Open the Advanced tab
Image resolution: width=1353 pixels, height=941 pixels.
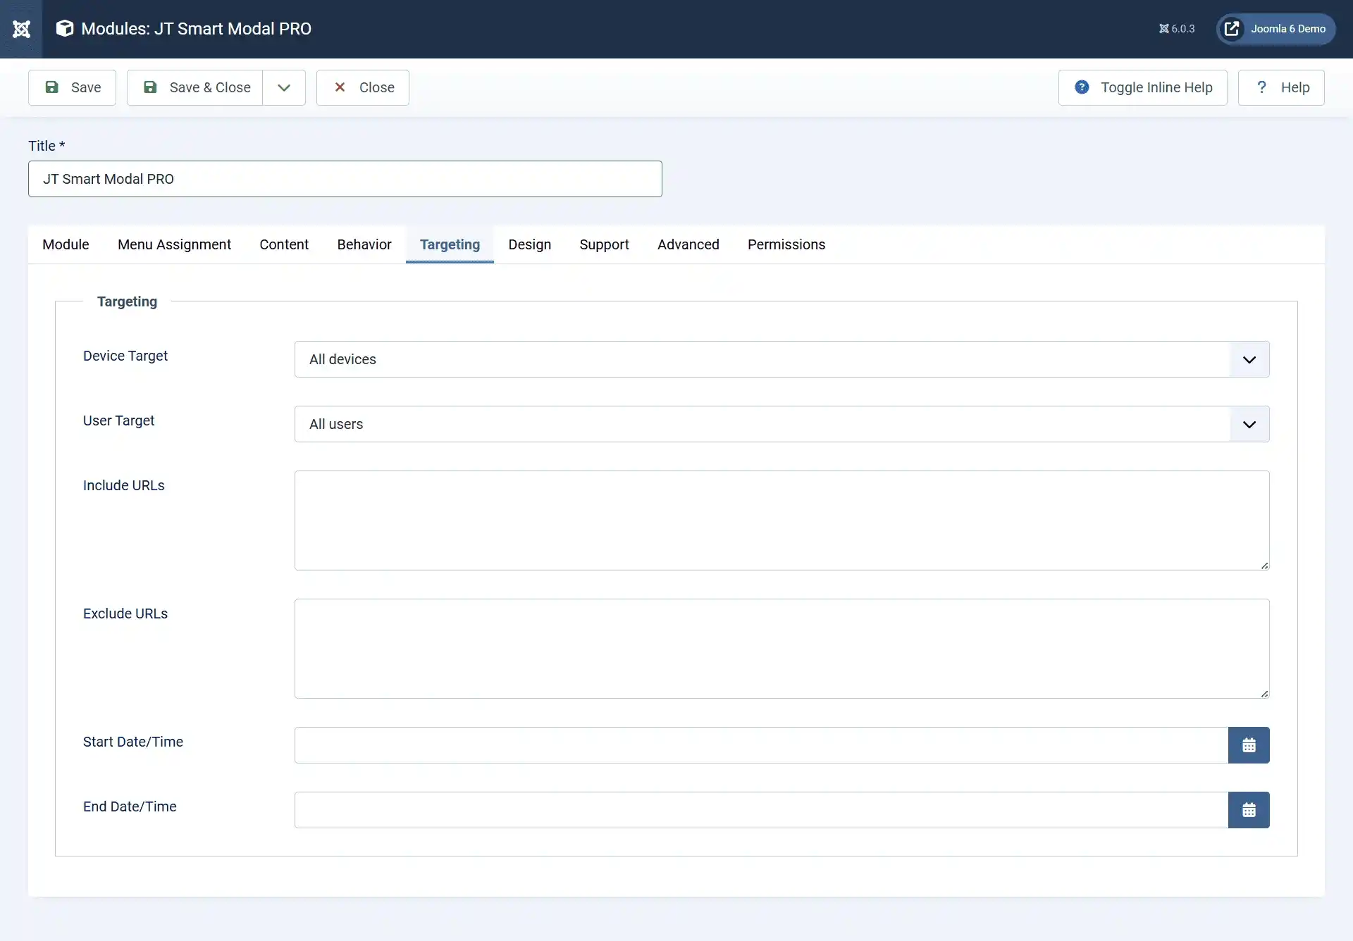pos(688,244)
